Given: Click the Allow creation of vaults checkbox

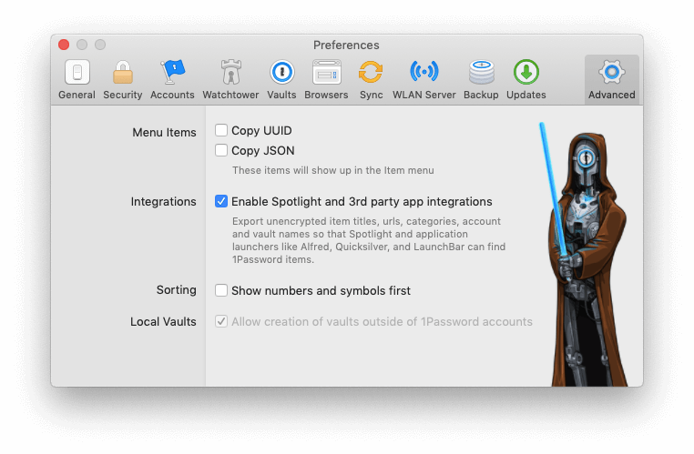Looking at the screenshot, I should pyautogui.click(x=220, y=321).
